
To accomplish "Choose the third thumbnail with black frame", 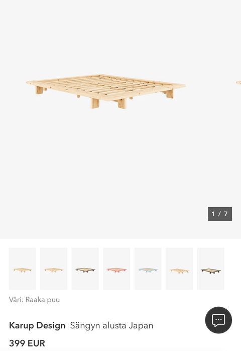I will coord(85,269).
